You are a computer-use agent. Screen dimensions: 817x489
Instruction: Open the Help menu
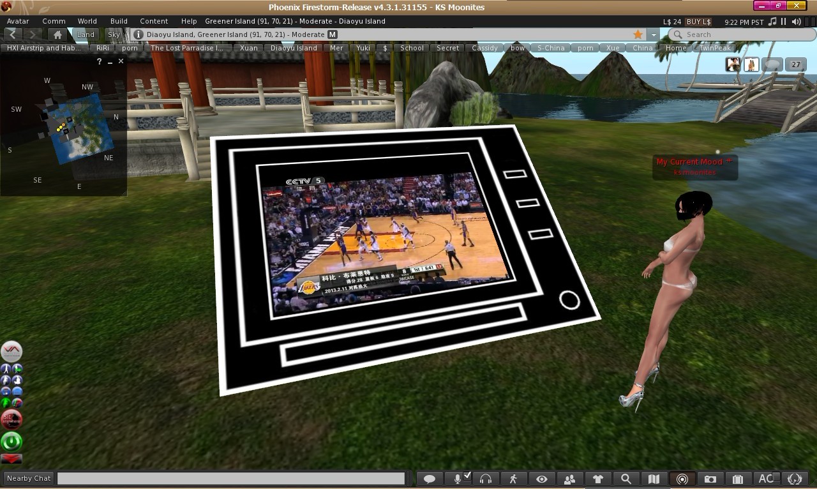[189, 21]
